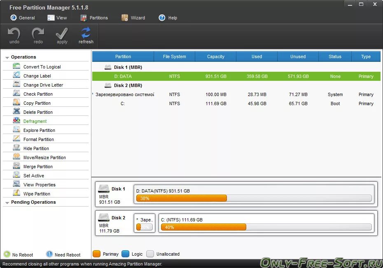This screenshot has width=383, height=268.
Task: Click the Copy Partition icon
Action: [16, 102]
